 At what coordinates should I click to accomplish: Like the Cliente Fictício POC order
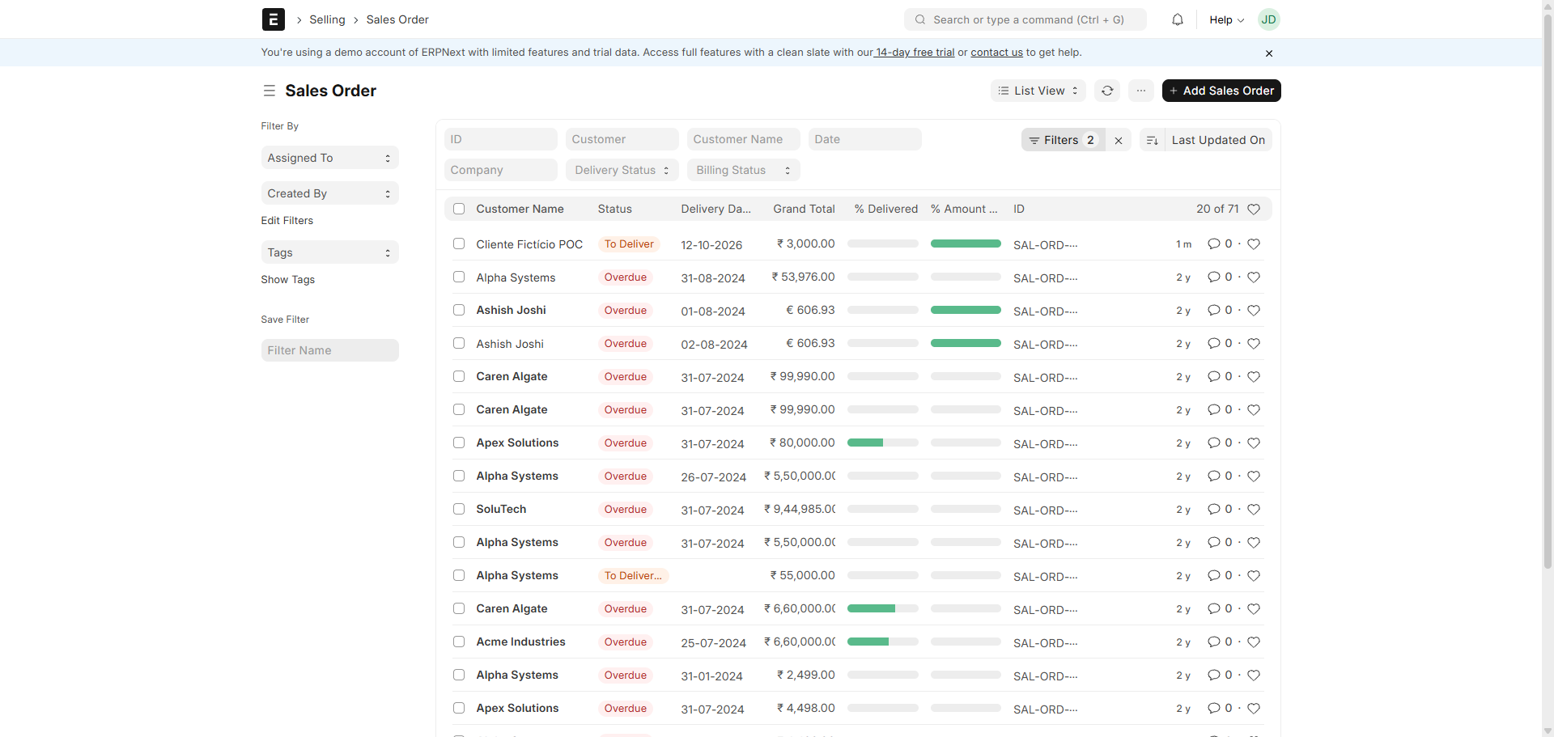1254,244
